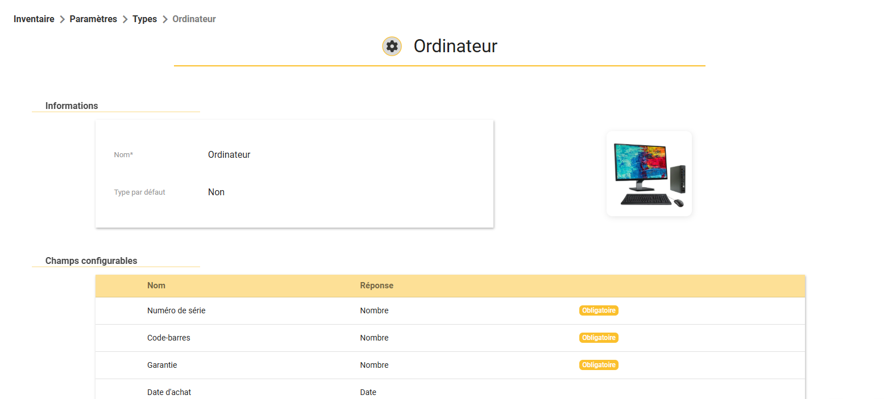
Task: Click Obligatoire badge on Numéro de série
Action: (x=599, y=310)
